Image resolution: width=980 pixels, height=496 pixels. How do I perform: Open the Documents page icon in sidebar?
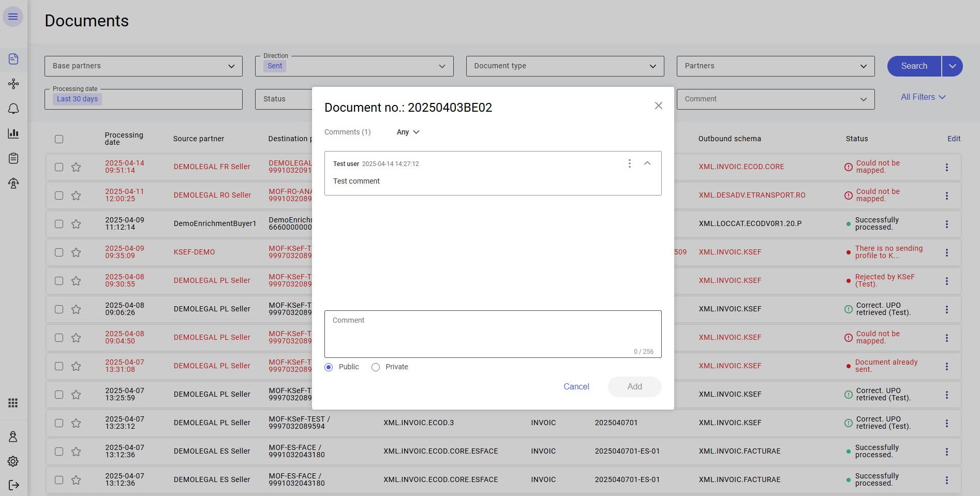point(13,59)
